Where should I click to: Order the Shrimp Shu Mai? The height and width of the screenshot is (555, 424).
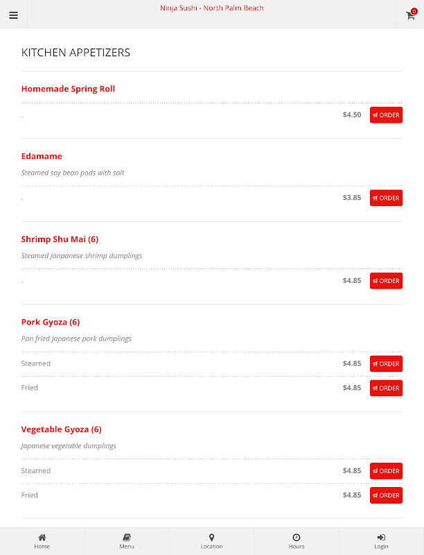tap(386, 281)
